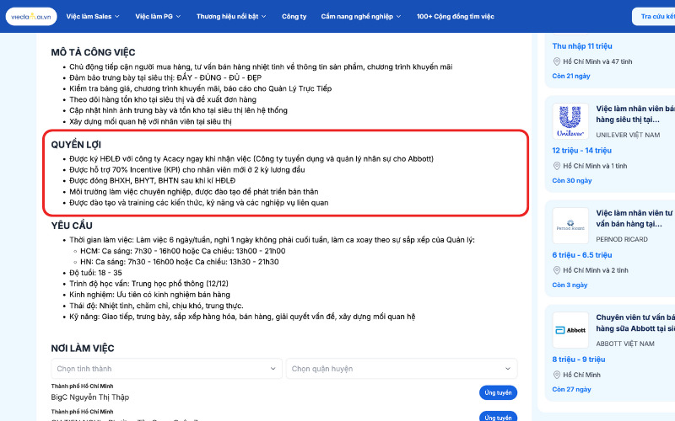This screenshot has height=421, width=675.
Task: Open Unilever 'Việc làm nhân viên bán hàng' job title
Action: [634, 115]
